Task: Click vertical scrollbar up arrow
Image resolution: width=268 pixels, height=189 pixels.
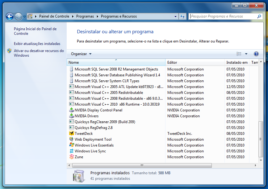Action: point(261,62)
